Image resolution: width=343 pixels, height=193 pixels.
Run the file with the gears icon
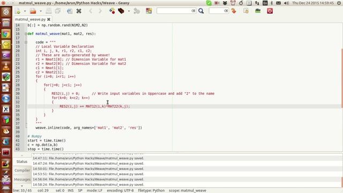click(137, 11)
